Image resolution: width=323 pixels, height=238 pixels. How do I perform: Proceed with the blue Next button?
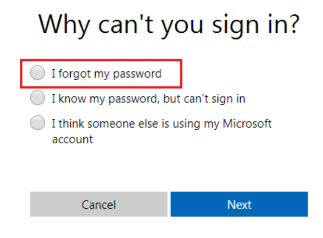tap(239, 205)
